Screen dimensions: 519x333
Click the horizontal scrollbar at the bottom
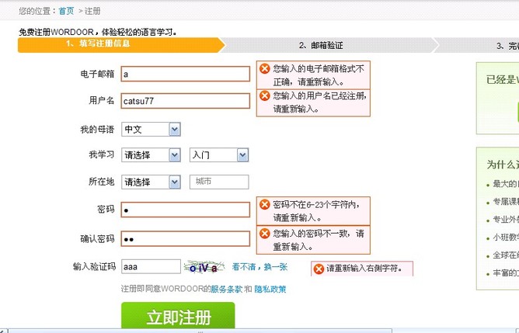point(200,331)
